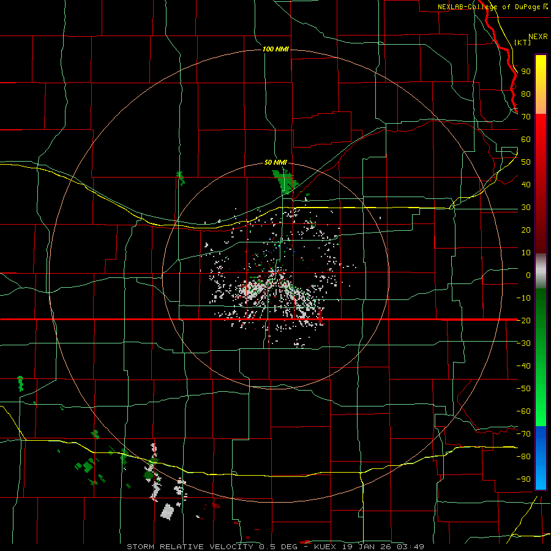Select the -60 value on velocity scale
Viewport: 551px width, 551px height.
click(523, 411)
